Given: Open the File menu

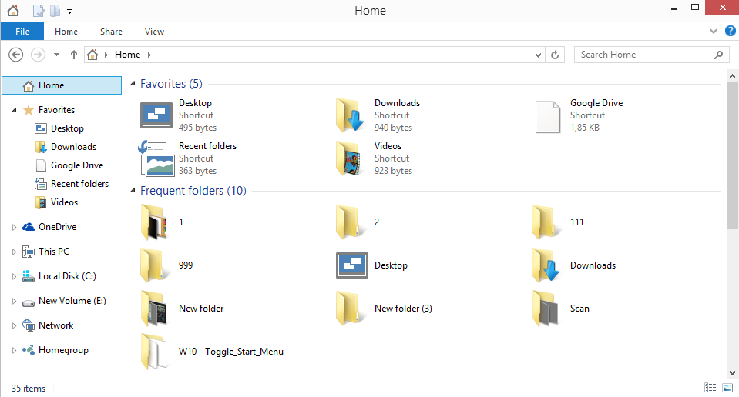Looking at the screenshot, I should (22, 32).
